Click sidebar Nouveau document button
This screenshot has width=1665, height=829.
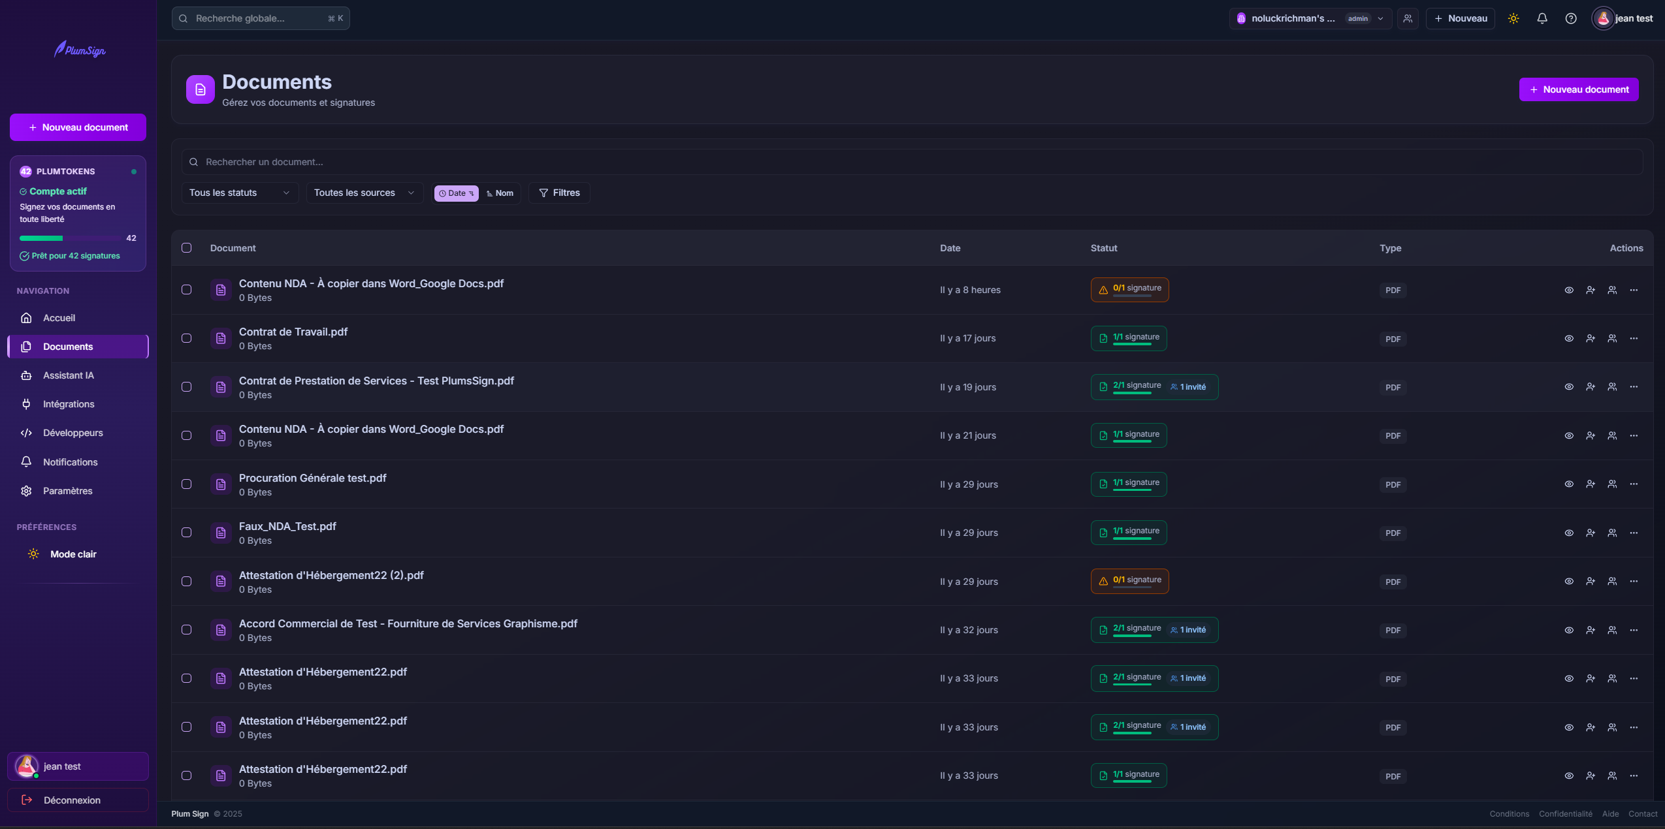78,127
